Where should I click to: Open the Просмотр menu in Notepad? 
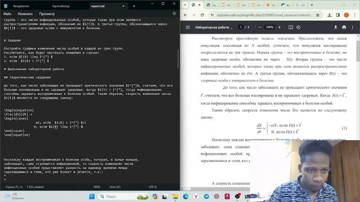pyautogui.click(x=47, y=14)
